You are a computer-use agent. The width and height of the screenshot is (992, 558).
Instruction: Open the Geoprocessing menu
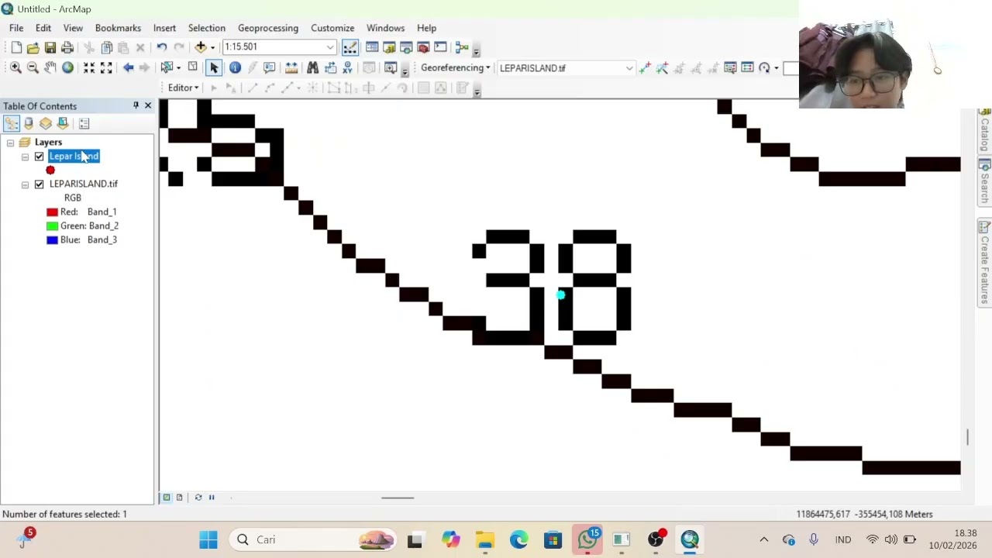268,28
